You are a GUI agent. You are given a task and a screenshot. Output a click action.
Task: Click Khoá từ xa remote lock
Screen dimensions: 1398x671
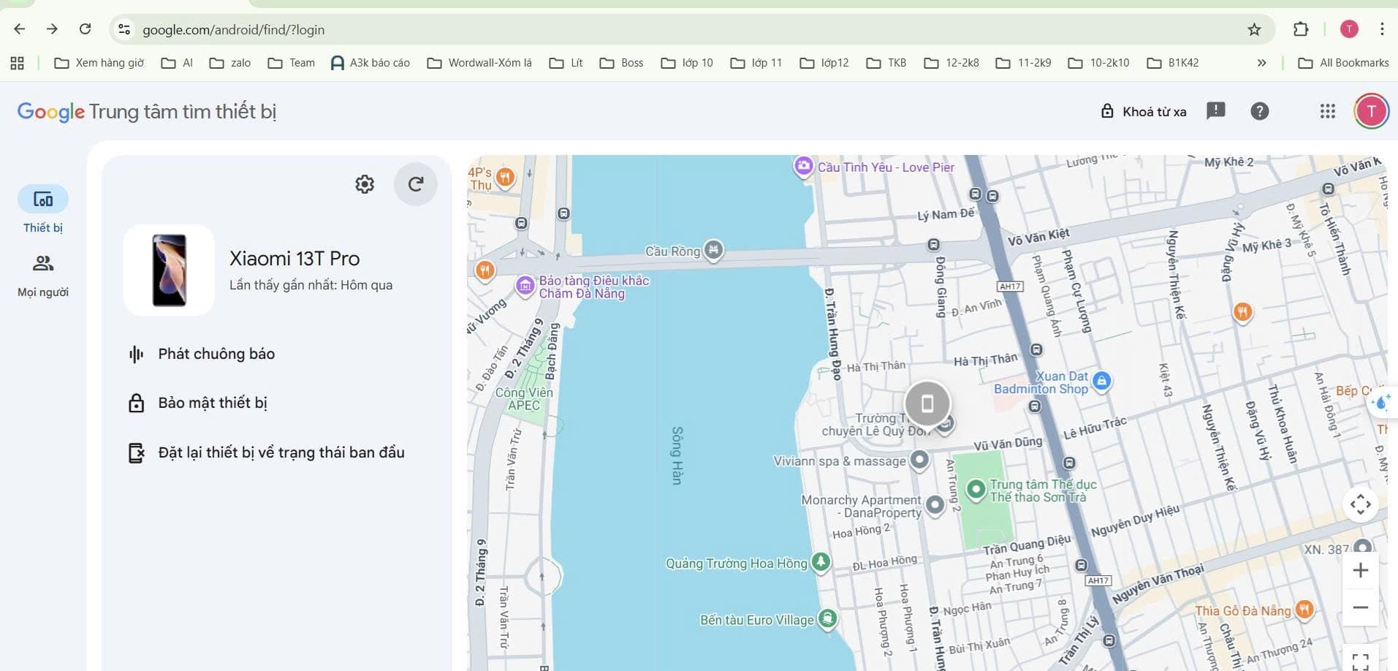[1144, 111]
